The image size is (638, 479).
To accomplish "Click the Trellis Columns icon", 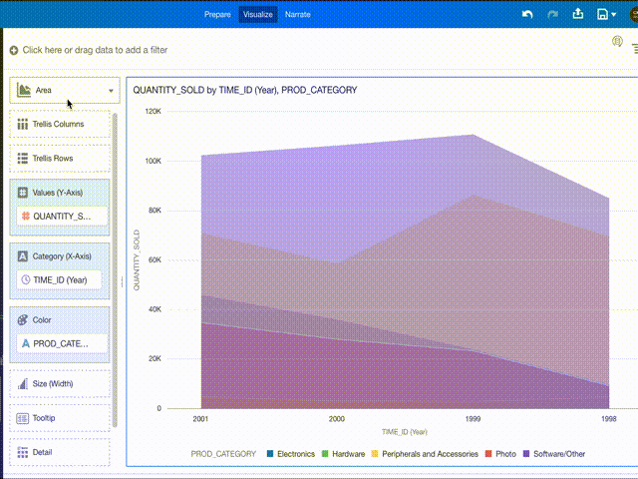I will [22, 124].
